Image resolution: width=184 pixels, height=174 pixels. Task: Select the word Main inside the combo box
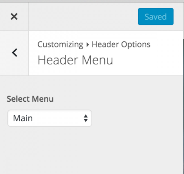pyautogui.click(x=23, y=118)
